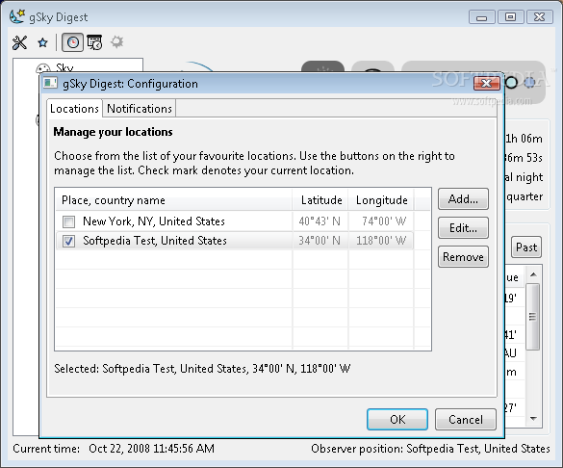Open configuration via wrench-and-screwdriver toolbar icon
Image resolution: width=563 pixels, height=468 pixels.
pyautogui.click(x=19, y=42)
